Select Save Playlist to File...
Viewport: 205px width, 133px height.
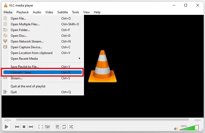click(43, 66)
